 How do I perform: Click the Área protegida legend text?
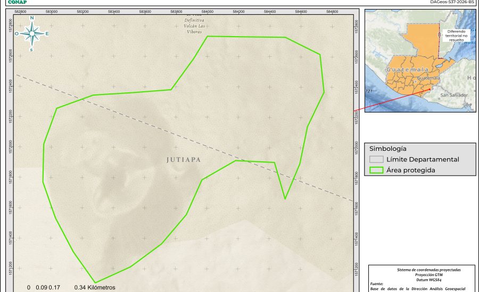pyautogui.click(x=411, y=170)
